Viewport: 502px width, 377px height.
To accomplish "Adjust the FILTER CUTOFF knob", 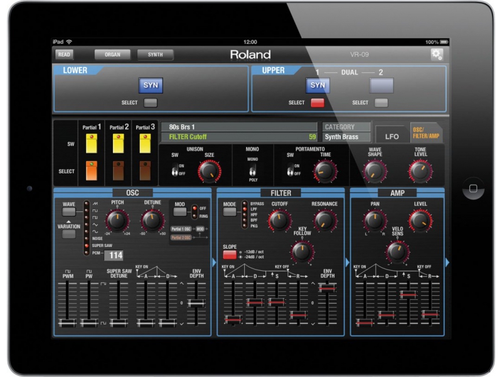I will coord(279,221).
